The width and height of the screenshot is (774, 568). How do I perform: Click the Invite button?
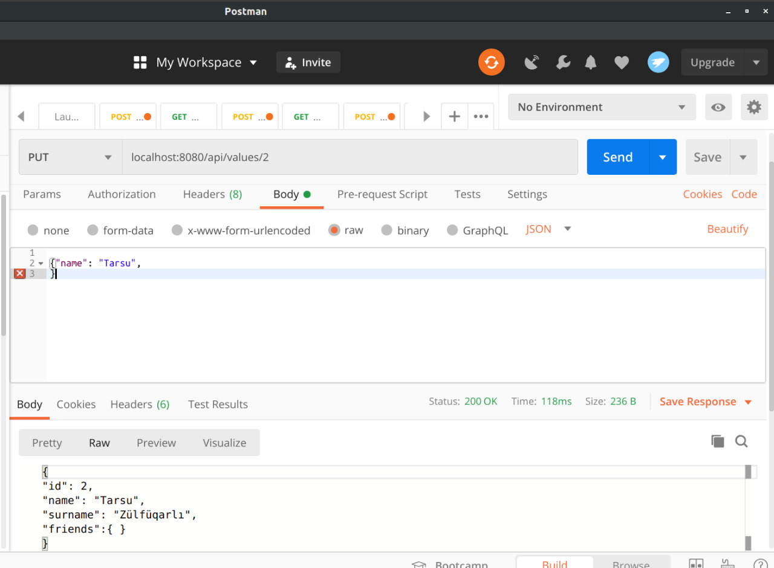308,62
